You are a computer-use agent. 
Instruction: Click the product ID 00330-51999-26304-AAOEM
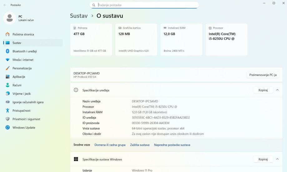(151, 123)
